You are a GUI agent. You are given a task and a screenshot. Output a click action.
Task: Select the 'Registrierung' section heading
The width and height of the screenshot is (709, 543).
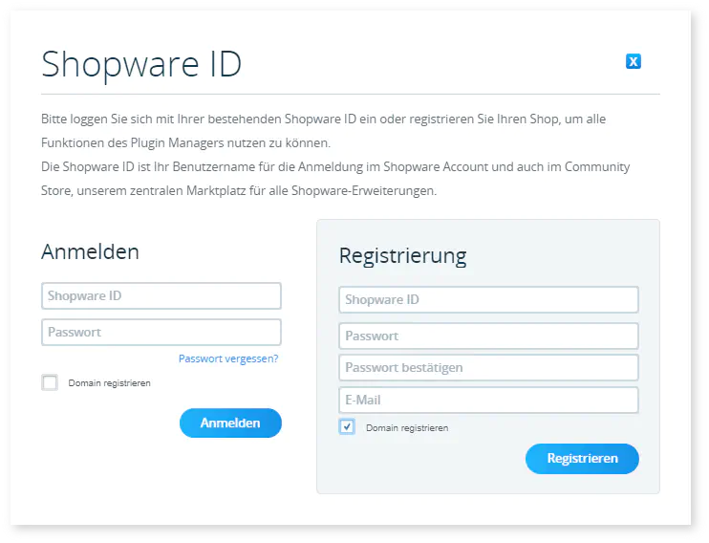tap(402, 256)
